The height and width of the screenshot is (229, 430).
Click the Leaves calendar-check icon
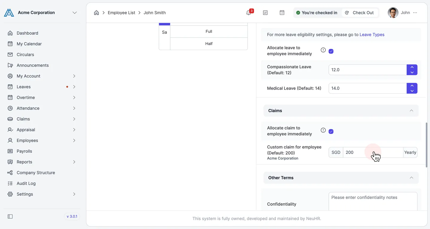(10, 87)
